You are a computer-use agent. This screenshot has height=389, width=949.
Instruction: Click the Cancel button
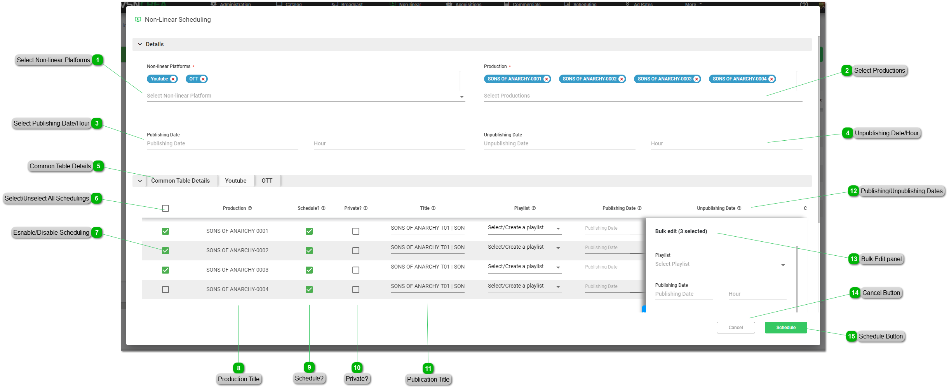point(735,328)
